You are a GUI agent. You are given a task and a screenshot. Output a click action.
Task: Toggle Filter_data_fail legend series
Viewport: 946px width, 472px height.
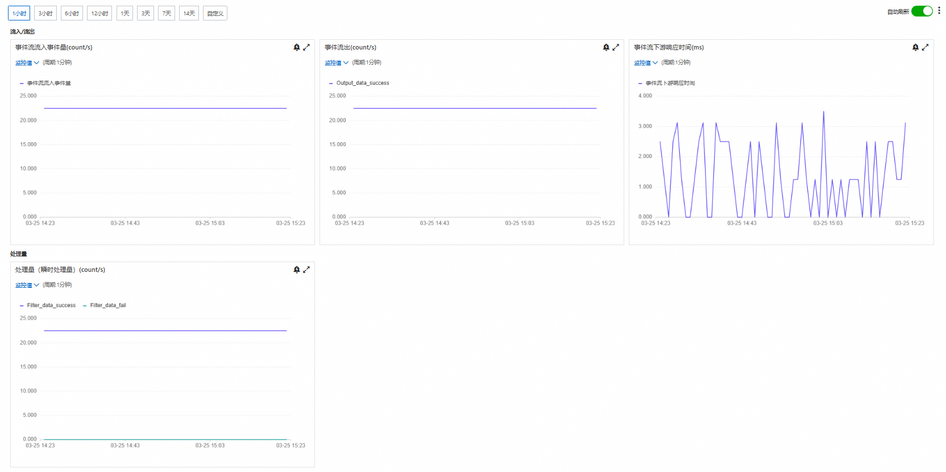[x=105, y=305]
